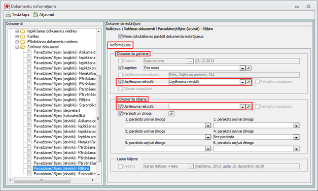Toggle footer Rekvizītu nosaukumi checkbox
Screen dimensions: 318x191
click(257, 107)
